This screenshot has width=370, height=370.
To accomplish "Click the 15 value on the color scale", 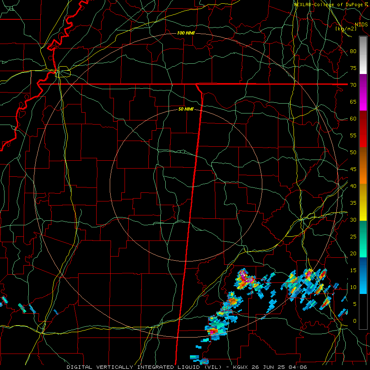I will pyautogui.click(x=353, y=271).
